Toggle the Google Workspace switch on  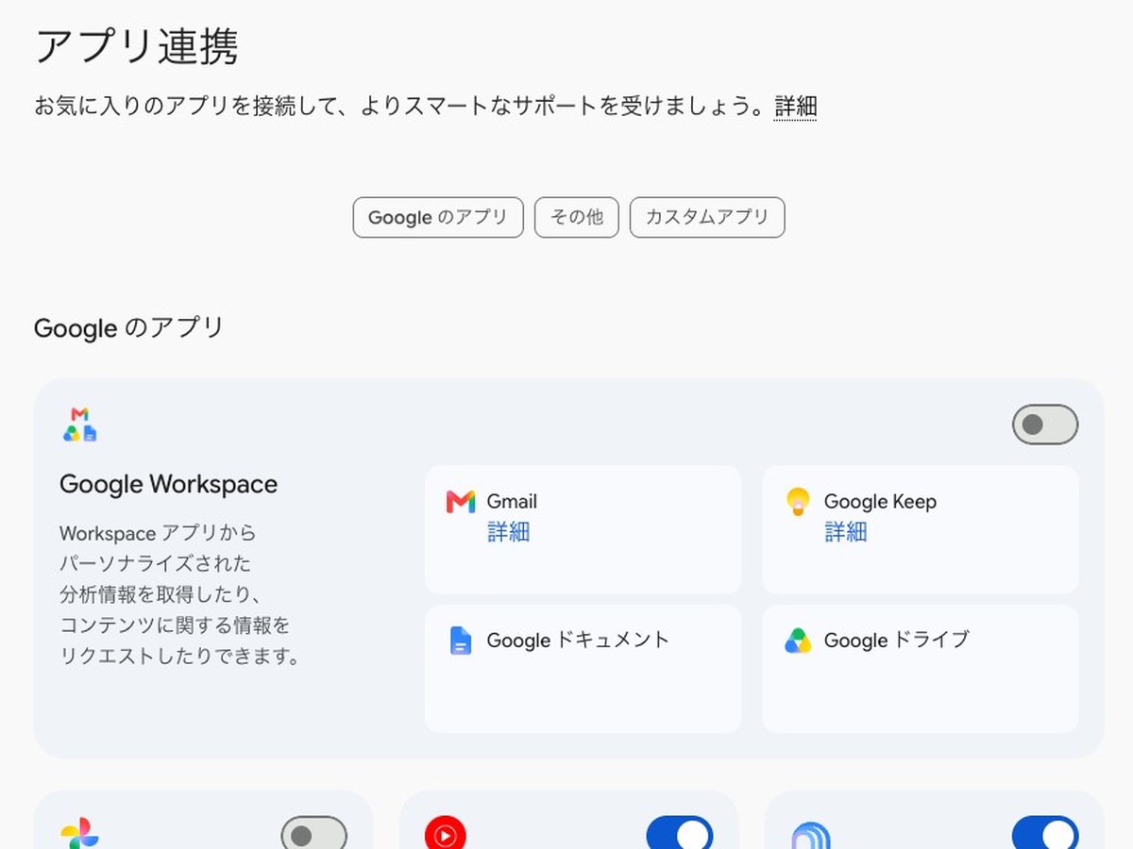1044,424
